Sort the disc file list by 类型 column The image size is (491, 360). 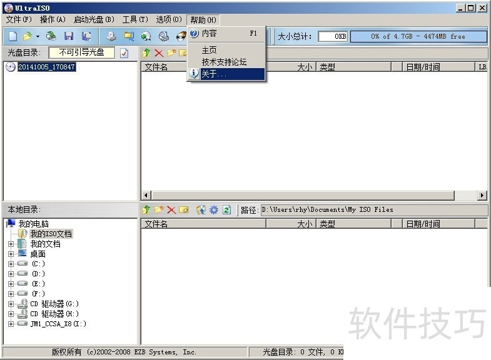(x=354, y=67)
